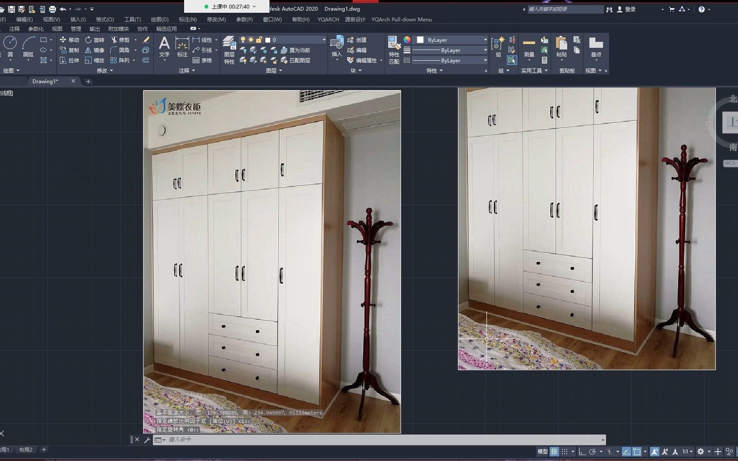Select the Fillet (圆角) tool

120,50
